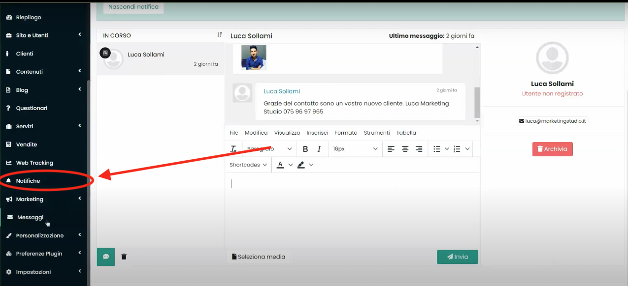Viewport: 628px width, 286px height.
Task: Open the Paragrafo block format dropdown
Action: [x=269, y=149]
